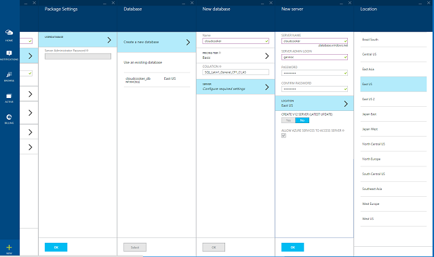
Task: Minimize the New database blade
Action: (x=262, y=3)
